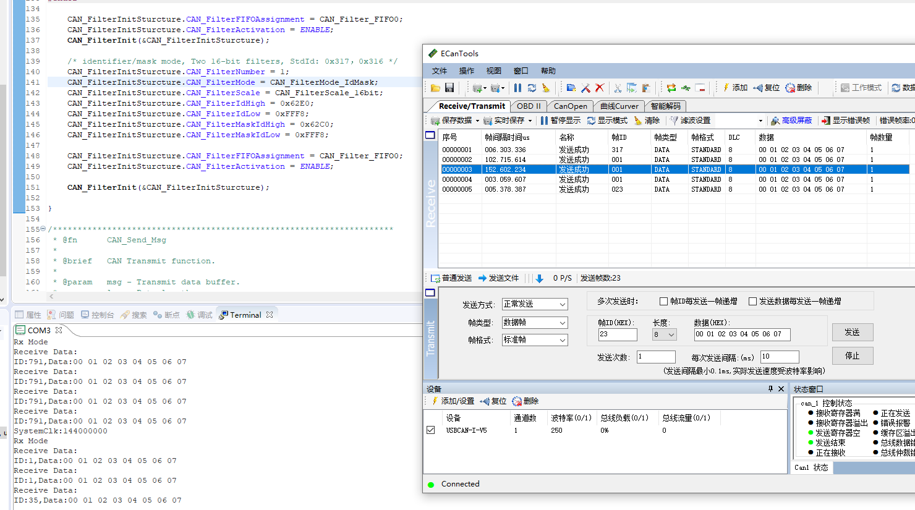Select received row 00000004 in the table
The height and width of the screenshot is (510, 915).
pyautogui.click(x=675, y=179)
